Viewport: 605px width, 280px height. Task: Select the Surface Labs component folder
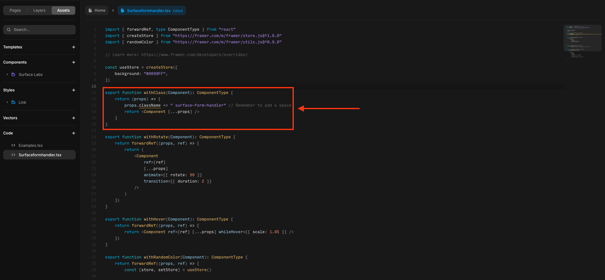[39, 75]
